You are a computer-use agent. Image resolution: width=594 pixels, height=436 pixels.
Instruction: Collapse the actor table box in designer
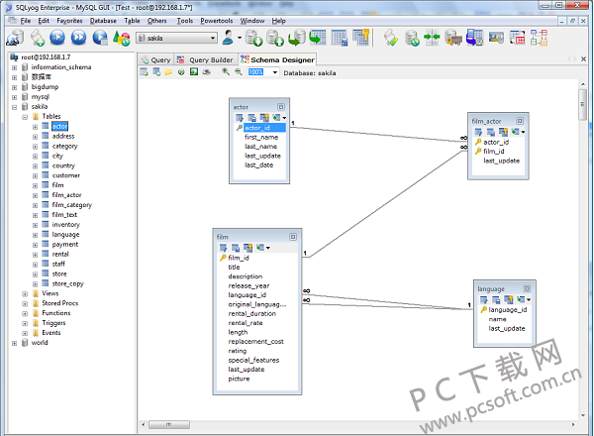[281, 107]
